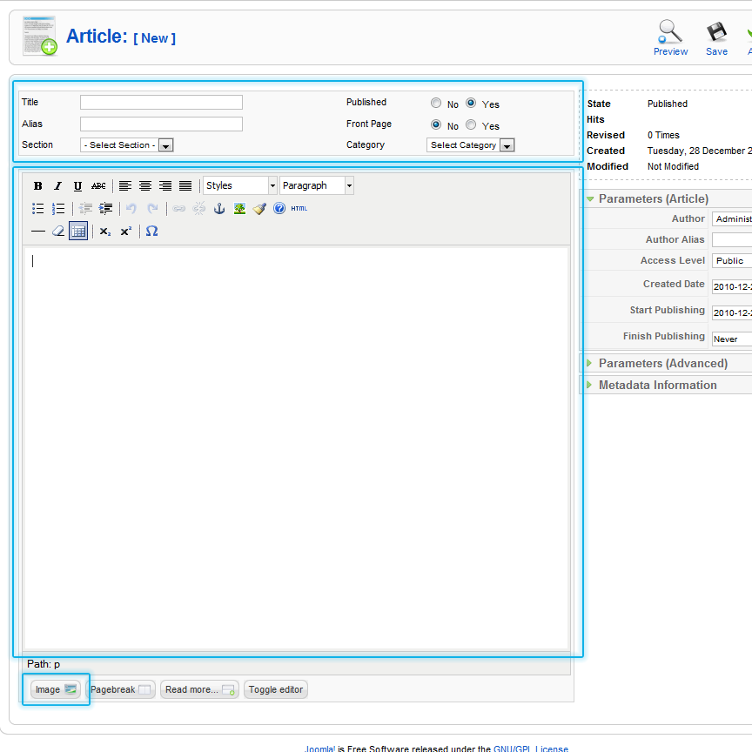The image size is (752, 752).
Task: Align text left
Action: coord(125,185)
